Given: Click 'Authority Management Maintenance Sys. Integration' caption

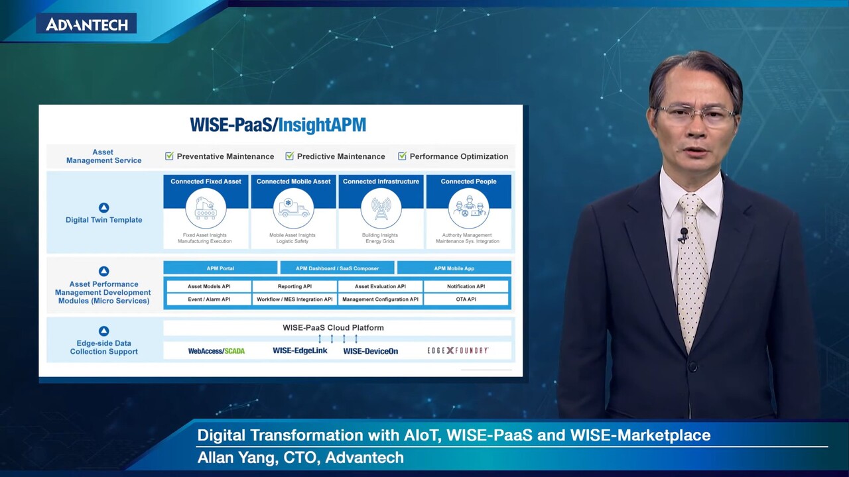Looking at the screenshot, I should [468, 238].
